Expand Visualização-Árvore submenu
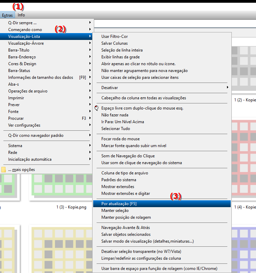 46,43
